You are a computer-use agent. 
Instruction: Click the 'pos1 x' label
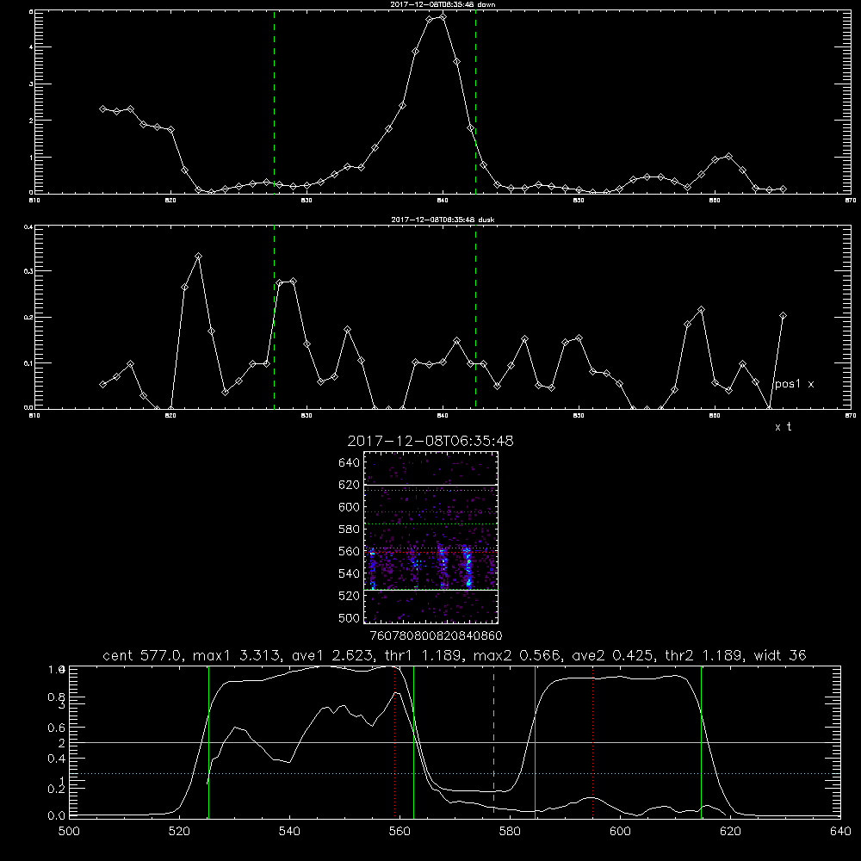click(x=794, y=384)
